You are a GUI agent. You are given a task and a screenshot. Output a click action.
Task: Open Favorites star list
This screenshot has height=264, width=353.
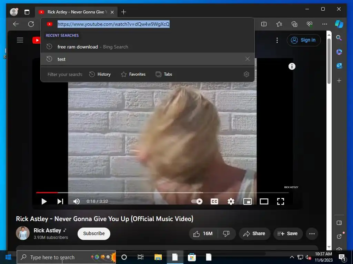[x=279, y=24]
